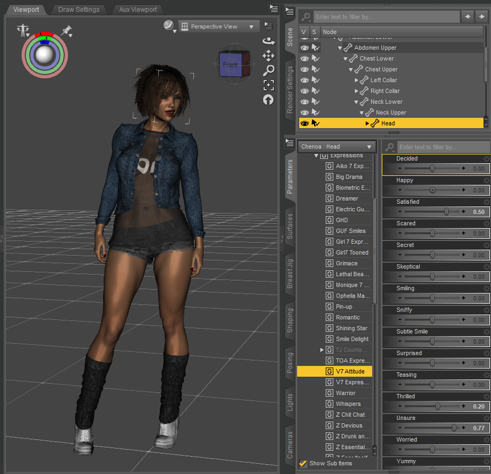Image resolution: width=491 pixels, height=474 pixels.
Task: Open the Parameters pane options menu icon
Action: point(290,143)
